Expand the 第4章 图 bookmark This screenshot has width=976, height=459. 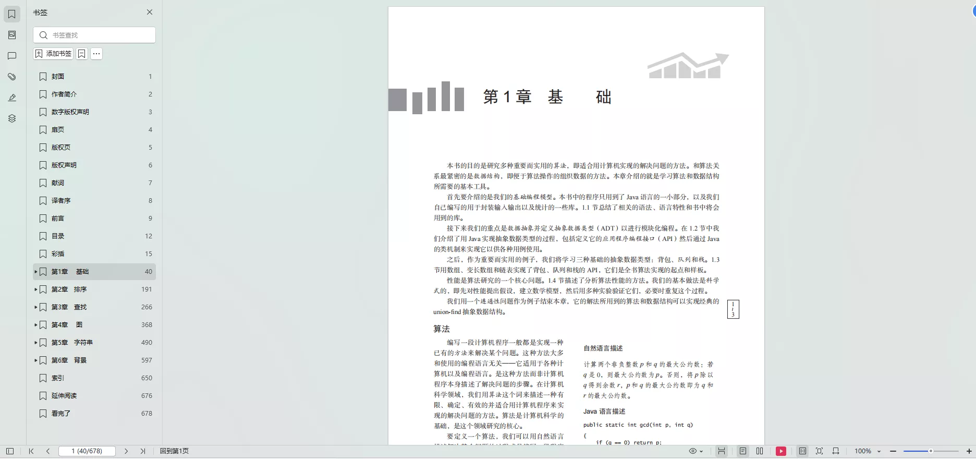[35, 325]
